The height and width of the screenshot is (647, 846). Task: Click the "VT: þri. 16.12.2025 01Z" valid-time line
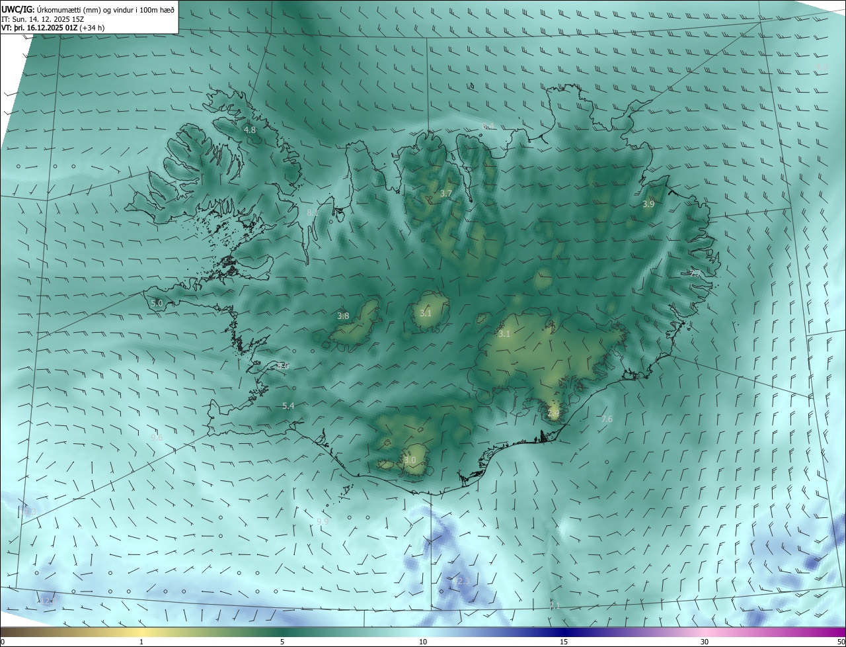coord(39,28)
